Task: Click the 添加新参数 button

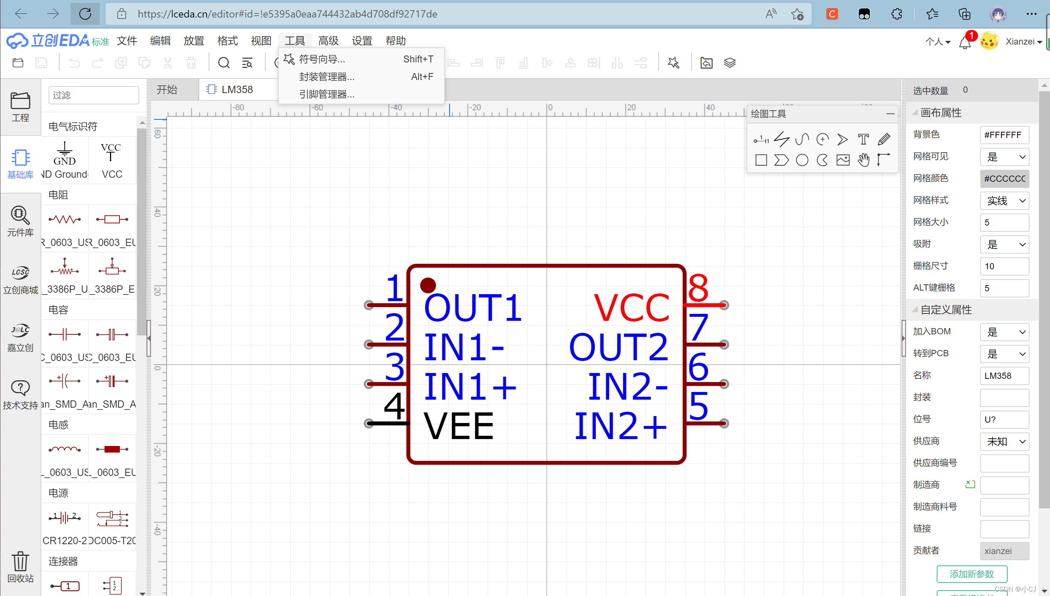Action: 971,574
